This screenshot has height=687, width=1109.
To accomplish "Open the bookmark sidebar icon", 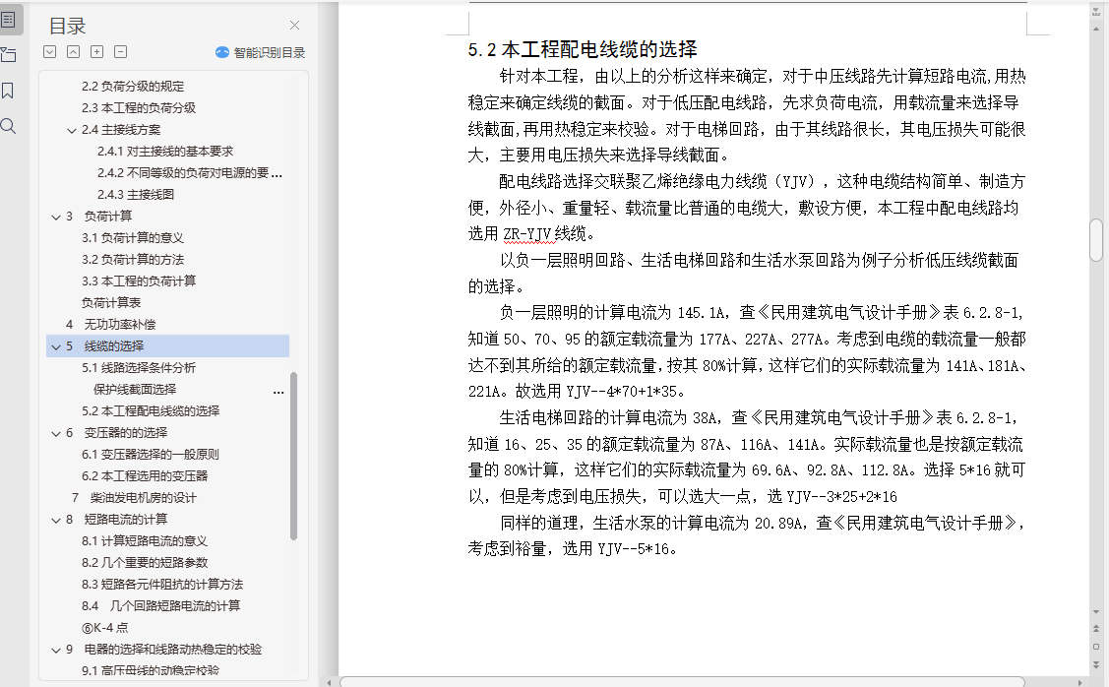I will (x=8, y=91).
